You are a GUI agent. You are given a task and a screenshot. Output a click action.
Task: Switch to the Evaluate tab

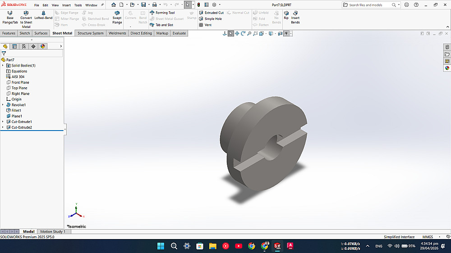tap(179, 33)
